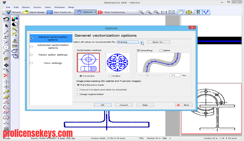Image resolution: width=244 pixels, height=141 pixels.
Task: Click the Help button in Options dialog
Action: click(x=145, y=105)
